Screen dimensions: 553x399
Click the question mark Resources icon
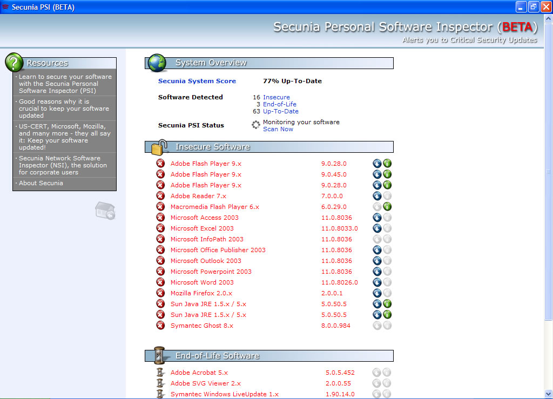(14, 63)
